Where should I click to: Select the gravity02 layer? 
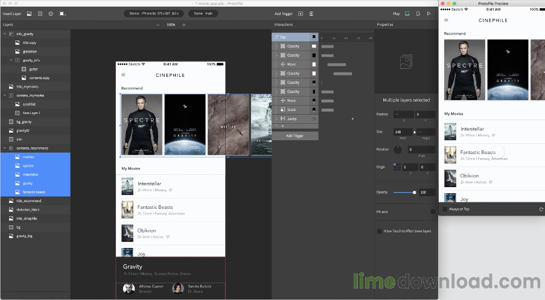pyautogui.click(x=35, y=131)
